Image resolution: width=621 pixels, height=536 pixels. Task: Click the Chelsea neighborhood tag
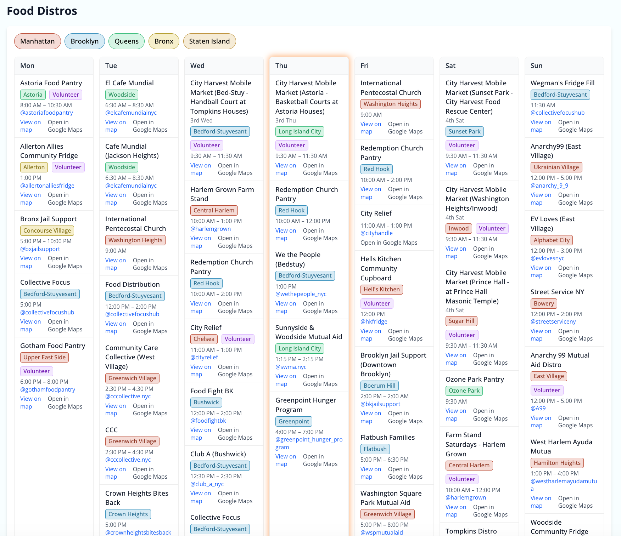(204, 339)
